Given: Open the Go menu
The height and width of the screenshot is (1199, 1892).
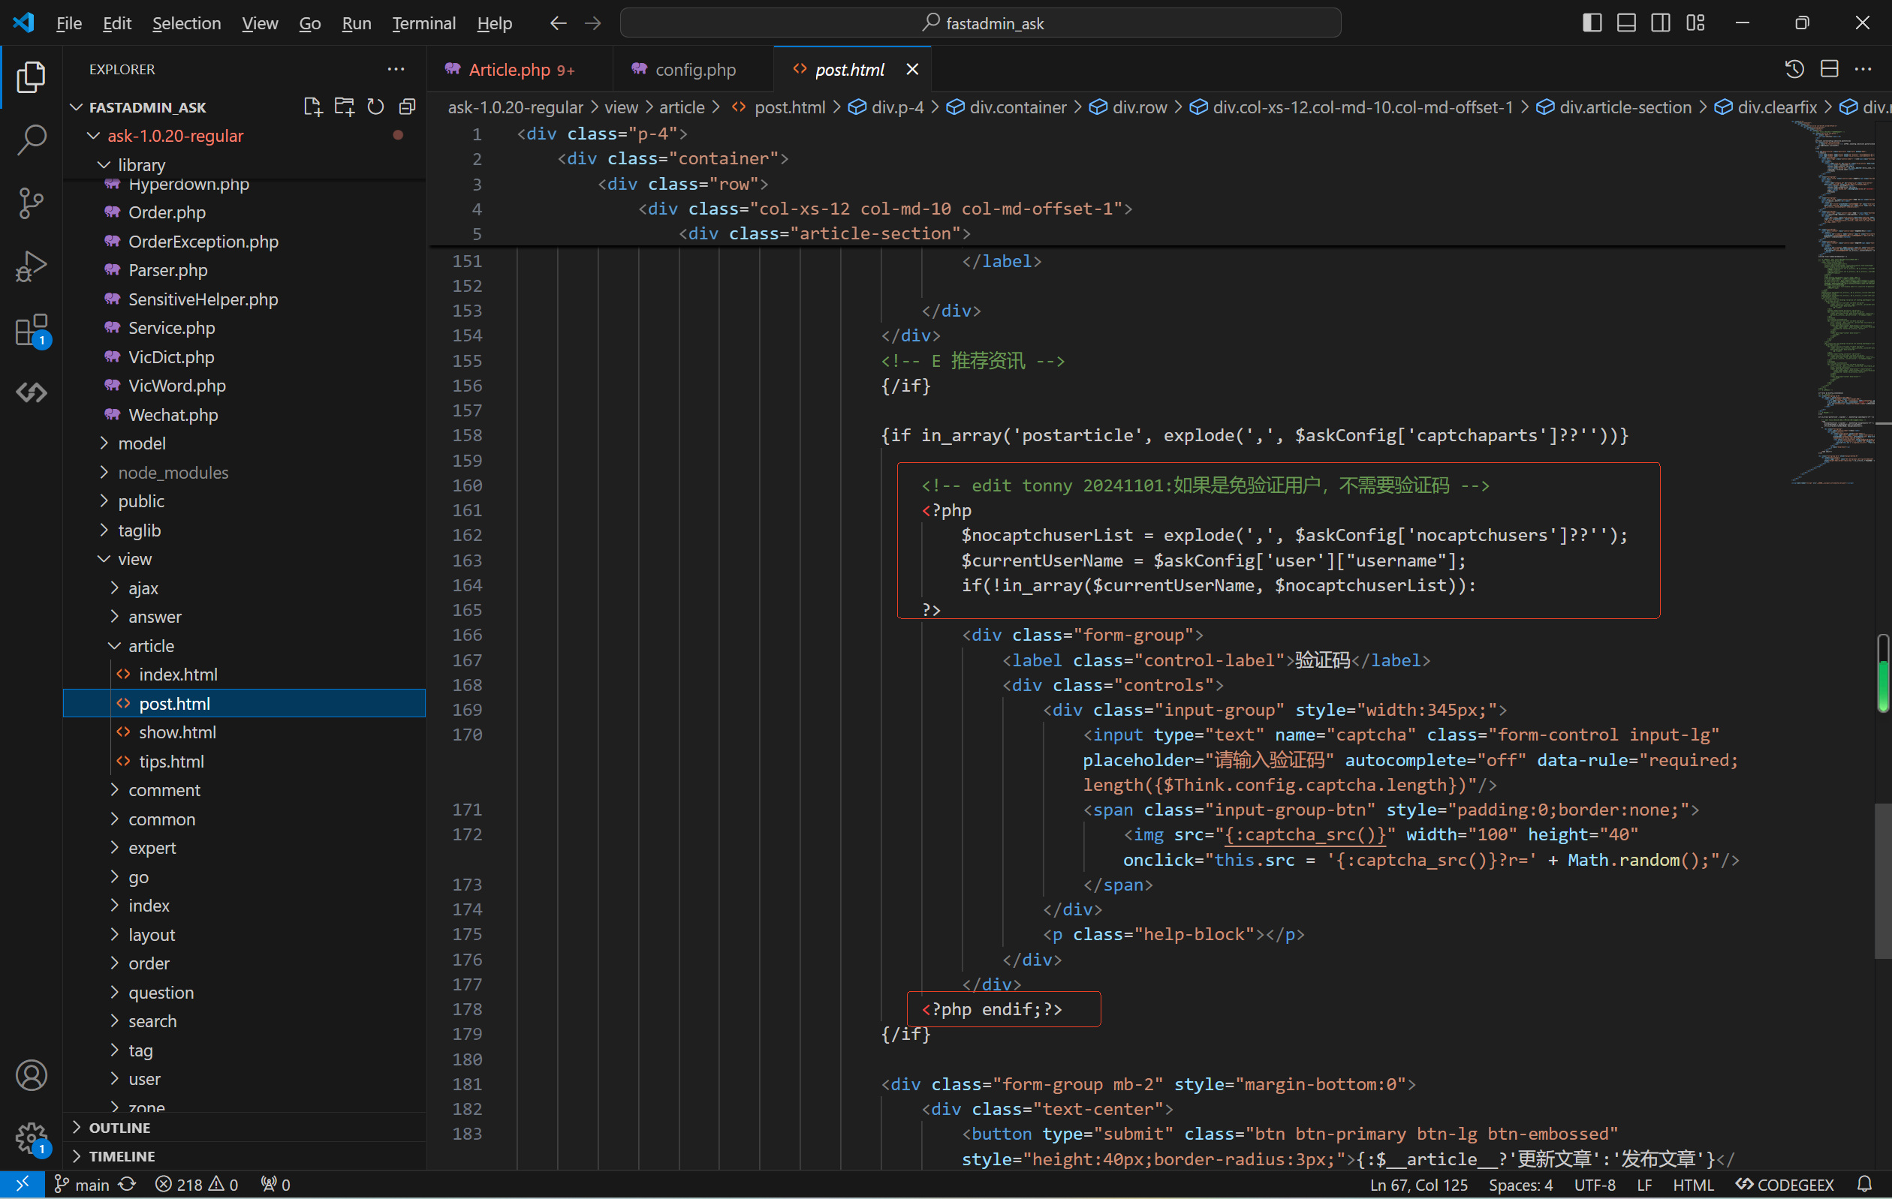Looking at the screenshot, I should [x=309, y=23].
